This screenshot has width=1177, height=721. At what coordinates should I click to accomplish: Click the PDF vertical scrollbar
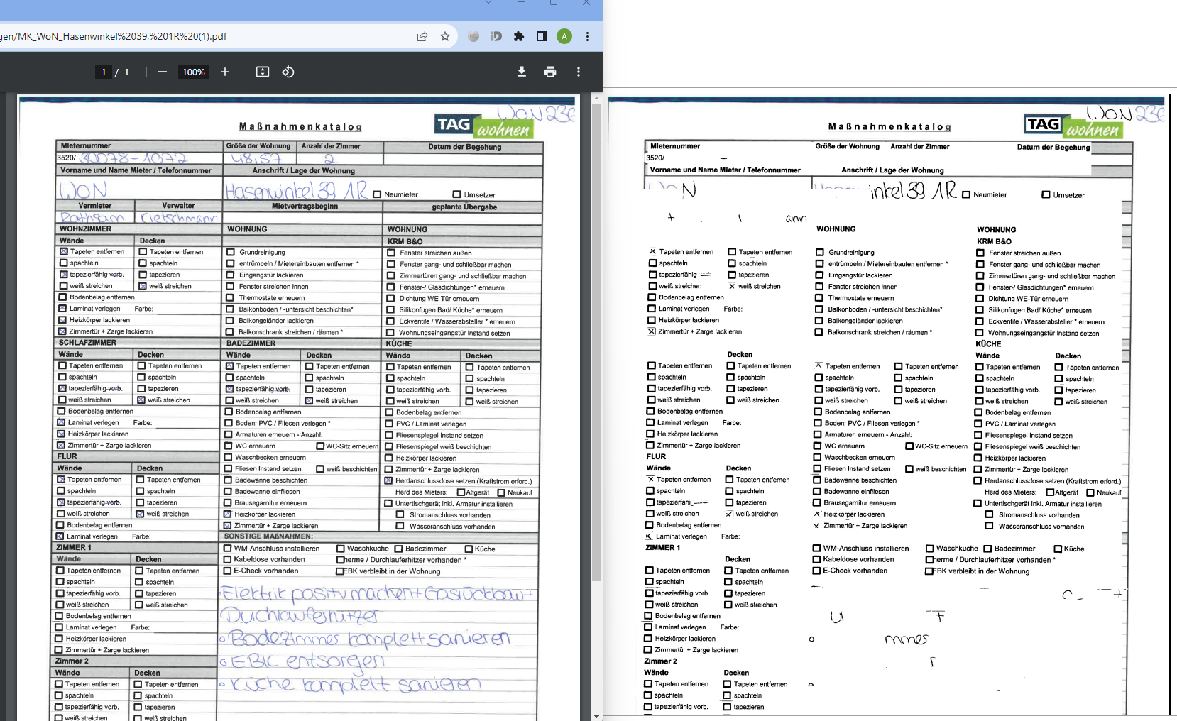click(596, 341)
